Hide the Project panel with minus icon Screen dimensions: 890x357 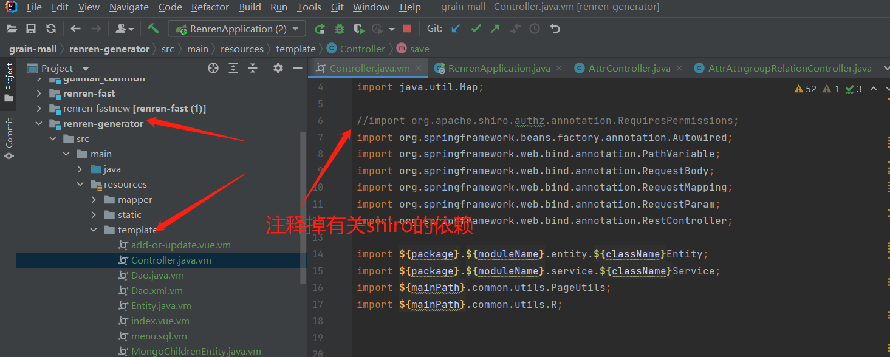click(x=297, y=68)
